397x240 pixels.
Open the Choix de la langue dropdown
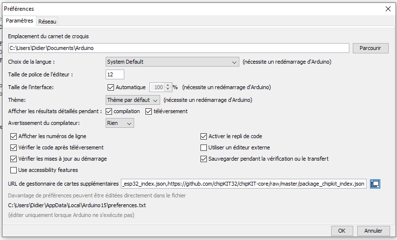(172, 62)
